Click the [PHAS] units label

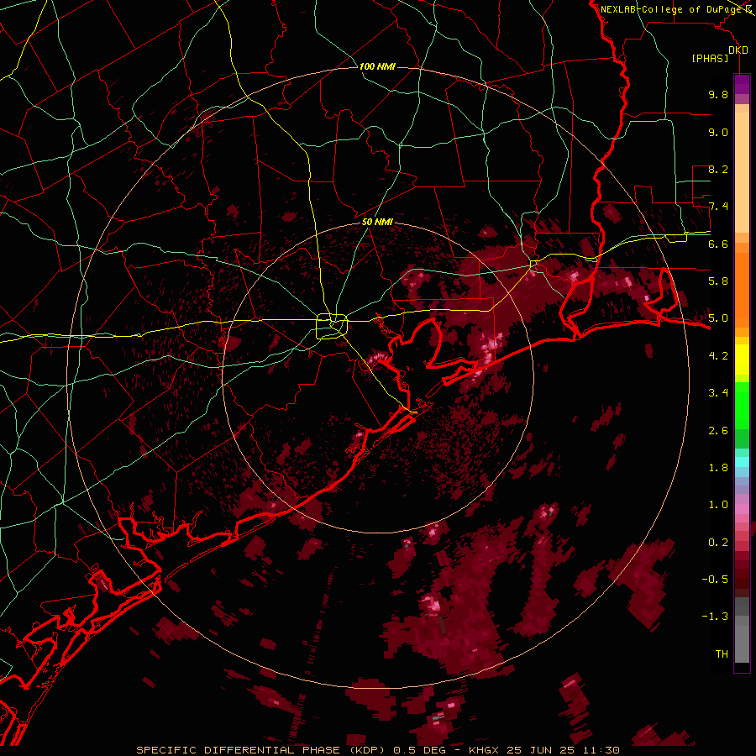point(710,58)
